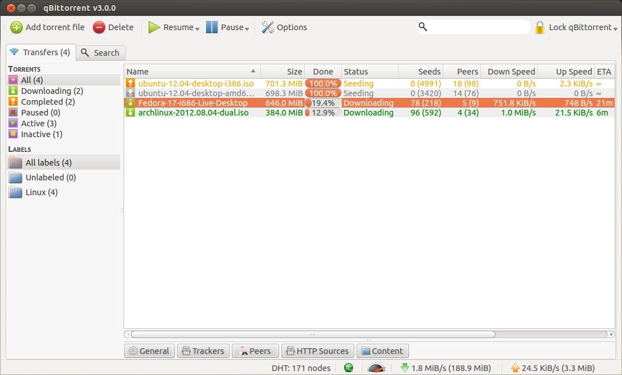Click the All labels folder icon
The height and width of the screenshot is (375, 622).
(15, 163)
